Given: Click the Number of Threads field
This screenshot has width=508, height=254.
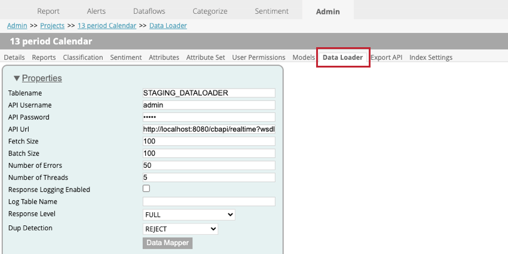Looking at the screenshot, I should [209, 178].
